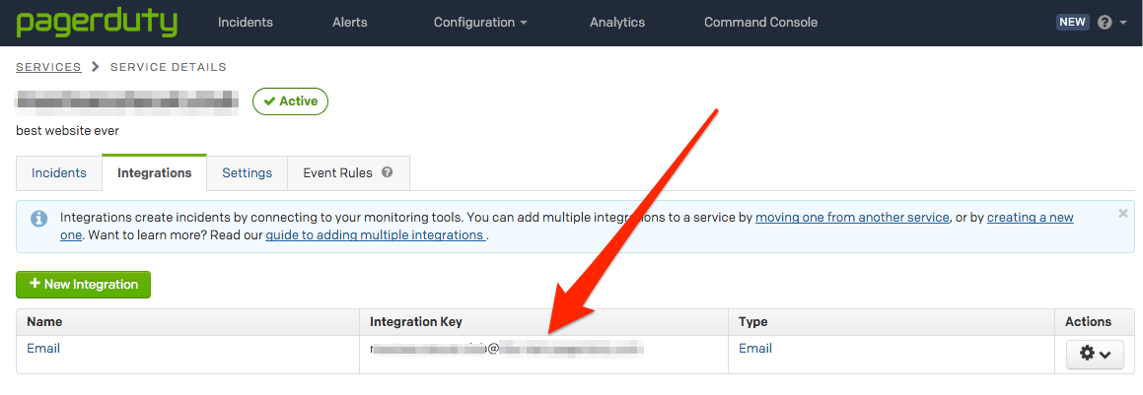Click the Event Rules help icon

click(388, 172)
